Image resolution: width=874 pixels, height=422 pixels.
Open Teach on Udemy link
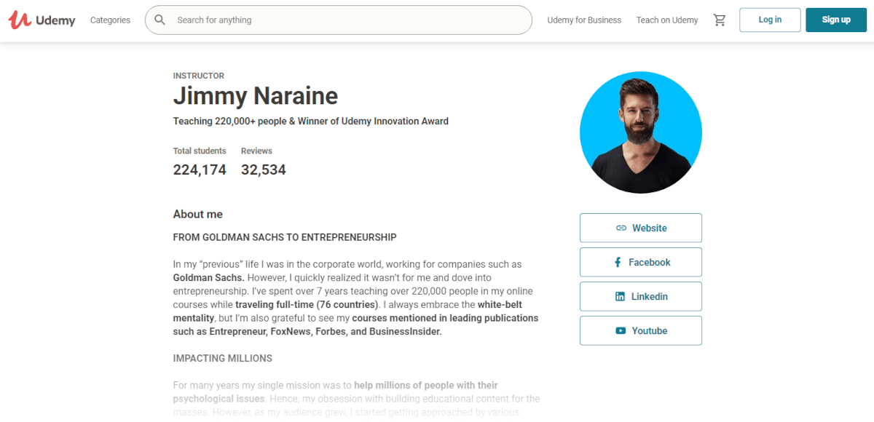(x=667, y=20)
